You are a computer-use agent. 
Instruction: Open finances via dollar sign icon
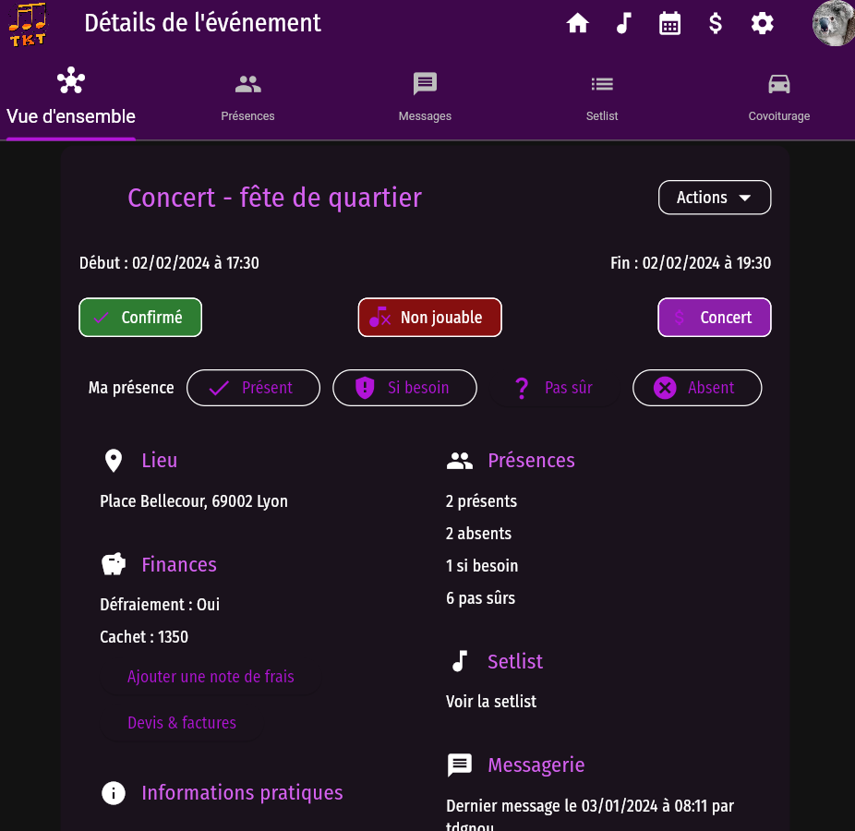coord(716,24)
